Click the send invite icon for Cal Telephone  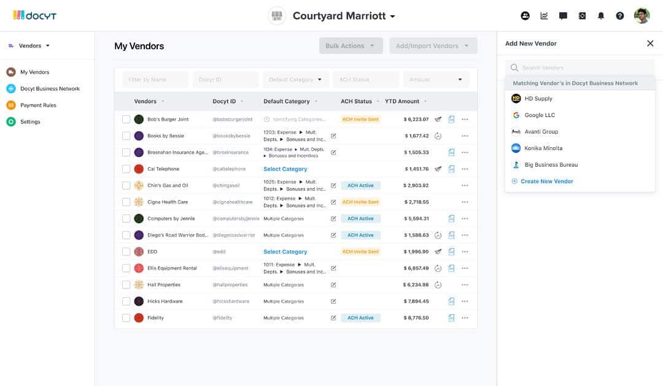coord(438,168)
